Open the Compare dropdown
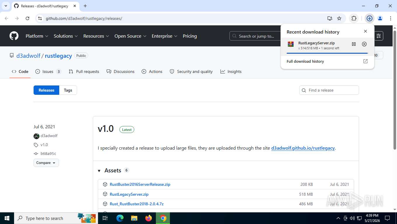Viewport: 397px width, 224px height. tap(46, 163)
